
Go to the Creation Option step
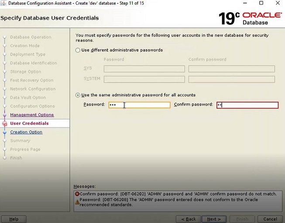[x=26, y=132]
